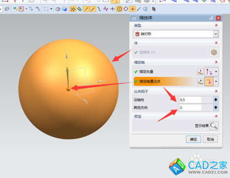Toggle the enable snap points icon
This screenshot has width=230, height=178.
pyautogui.click(x=73, y=9)
